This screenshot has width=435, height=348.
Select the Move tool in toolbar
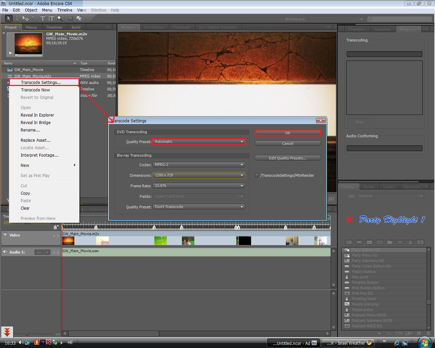[25, 18]
